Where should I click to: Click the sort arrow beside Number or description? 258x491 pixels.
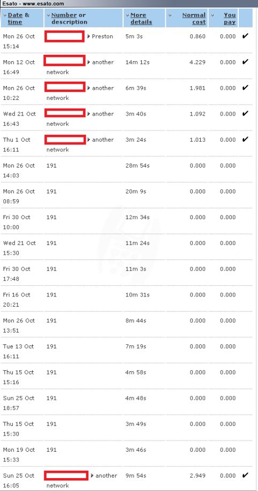coord(48,16)
